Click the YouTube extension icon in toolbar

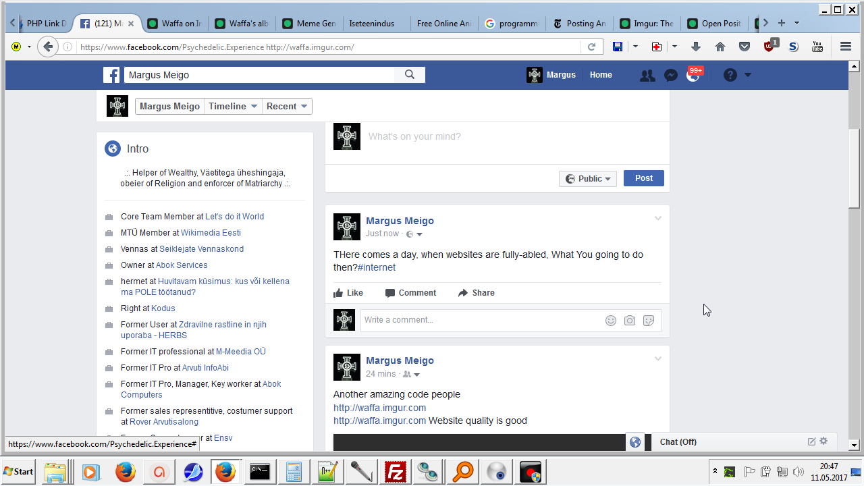point(817,47)
